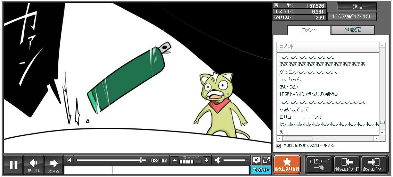Click the comment text input field

(x=180, y=170)
